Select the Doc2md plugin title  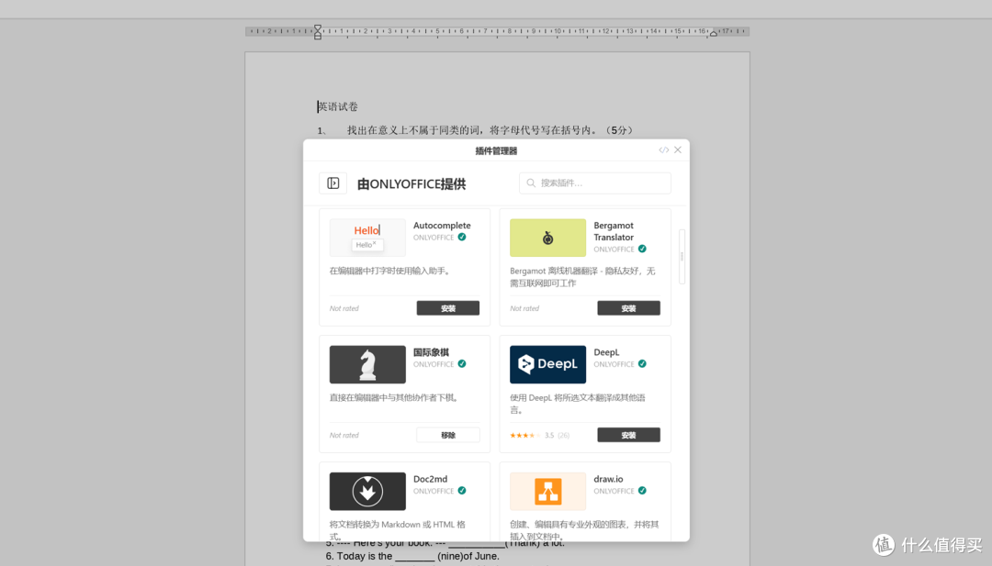(x=430, y=480)
